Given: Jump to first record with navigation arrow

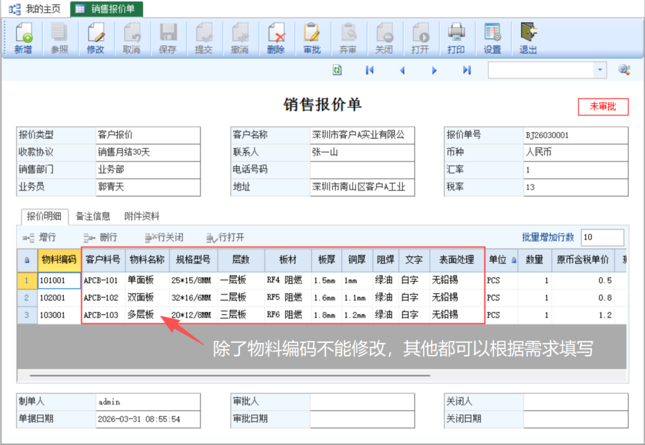Looking at the screenshot, I should [x=370, y=70].
